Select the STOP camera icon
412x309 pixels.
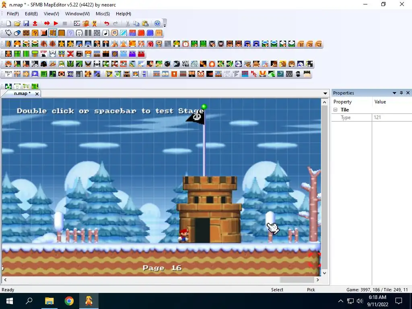pyautogui.click(x=43, y=54)
